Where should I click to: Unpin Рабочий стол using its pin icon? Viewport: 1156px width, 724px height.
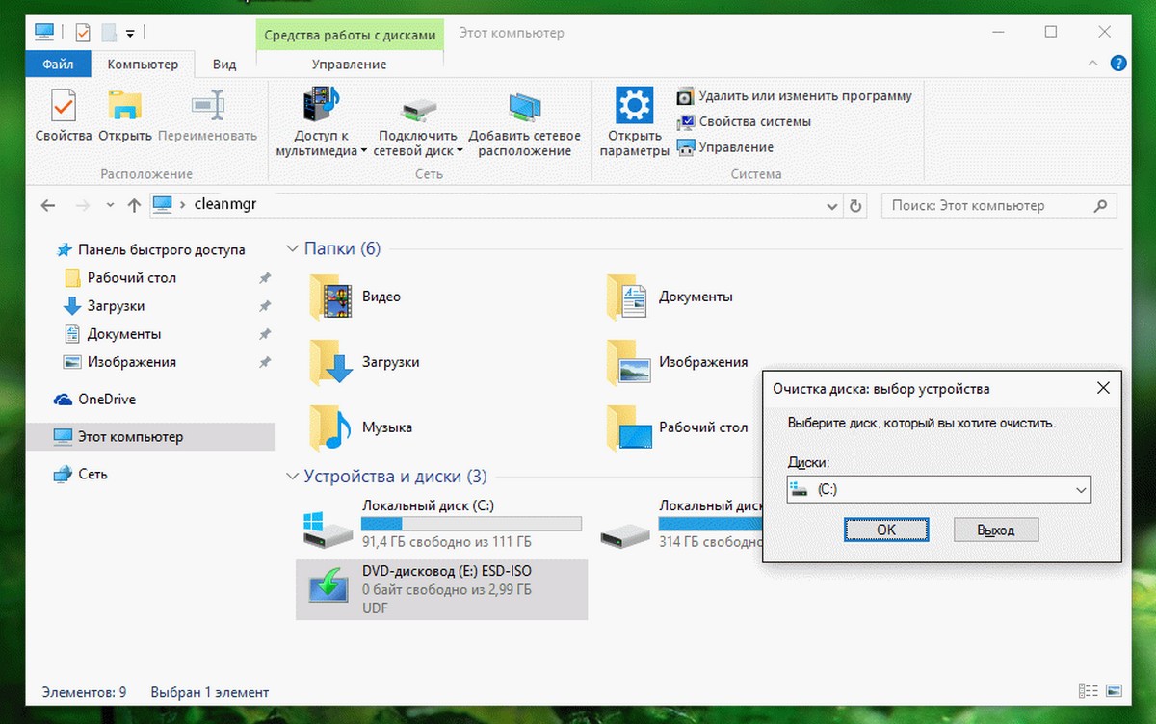click(x=265, y=278)
